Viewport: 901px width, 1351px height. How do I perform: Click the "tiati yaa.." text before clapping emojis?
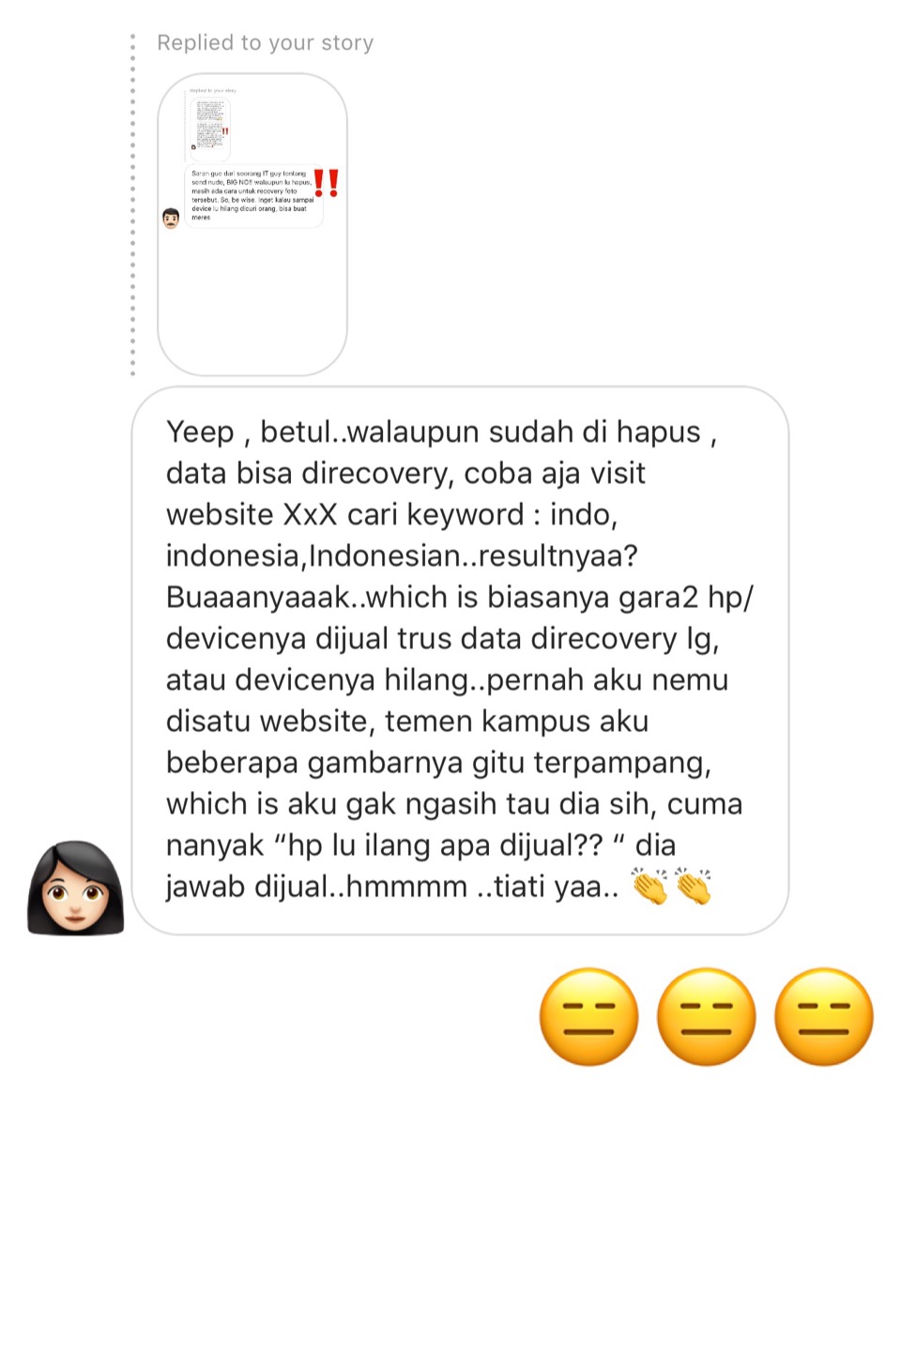pos(548,886)
